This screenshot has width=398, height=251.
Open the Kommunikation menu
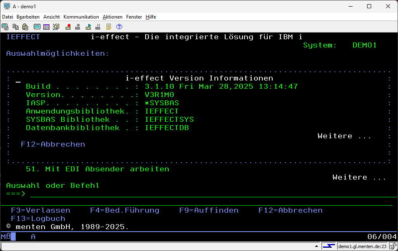81,17
